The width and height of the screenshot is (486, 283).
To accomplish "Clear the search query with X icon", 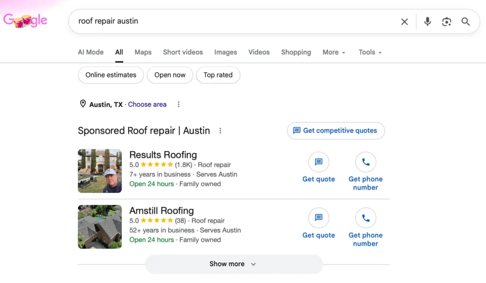I will tap(404, 22).
